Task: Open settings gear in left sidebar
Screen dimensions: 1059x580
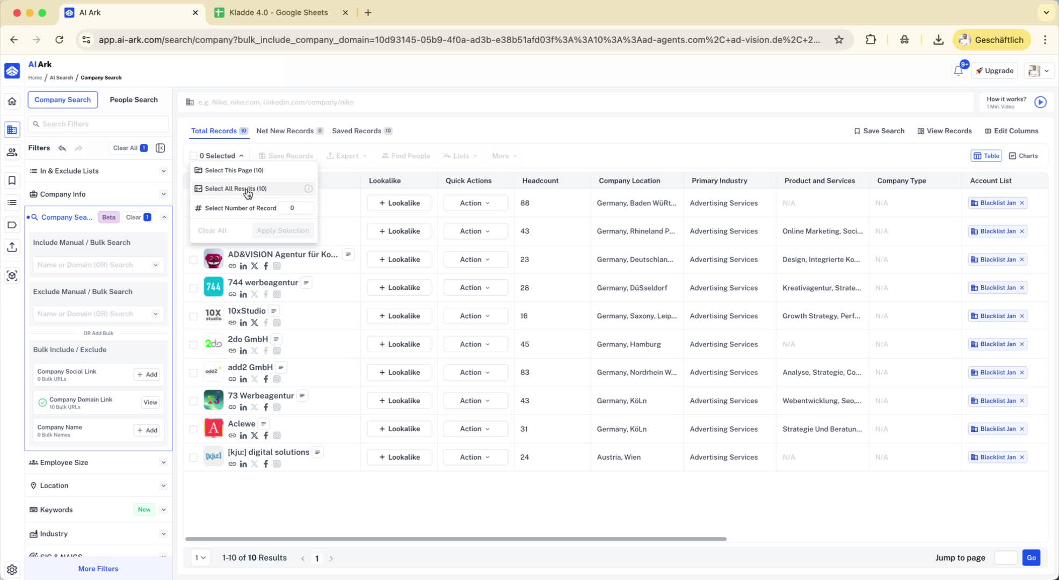Action: click(x=12, y=570)
